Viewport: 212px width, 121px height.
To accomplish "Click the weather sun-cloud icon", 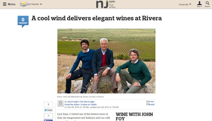I will [23, 4].
